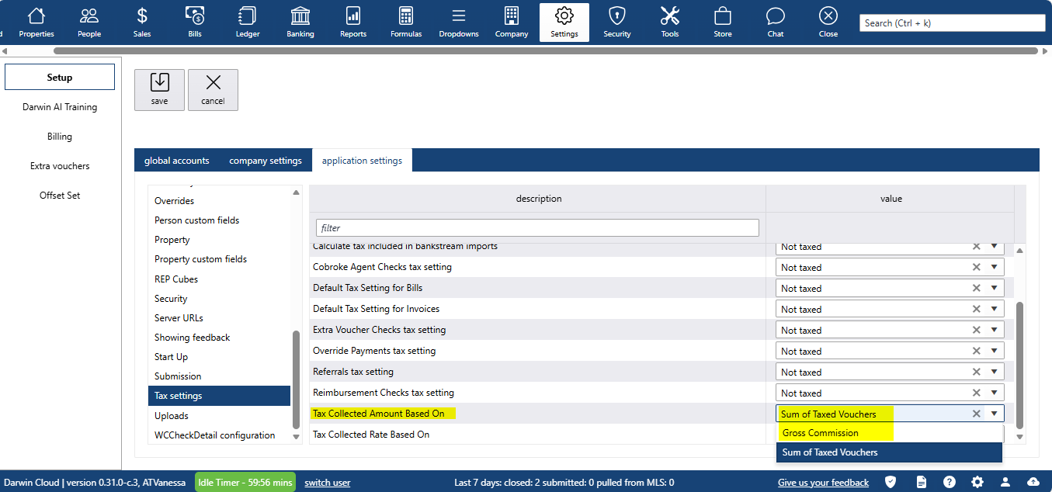Image resolution: width=1052 pixels, height=492 pixels.
Task: Open the Reports icon
Action: click(353, 23)
